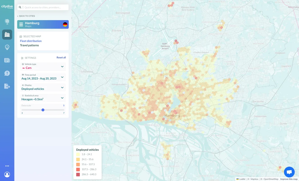Open the news feed icon in sidebar
This screenshot has height=181, width=299.
coord(7,60)
